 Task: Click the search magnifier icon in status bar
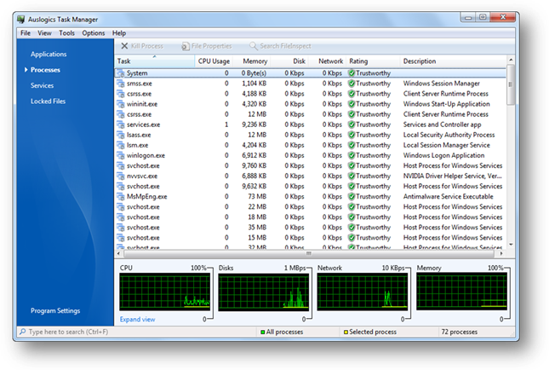[21, 331]
